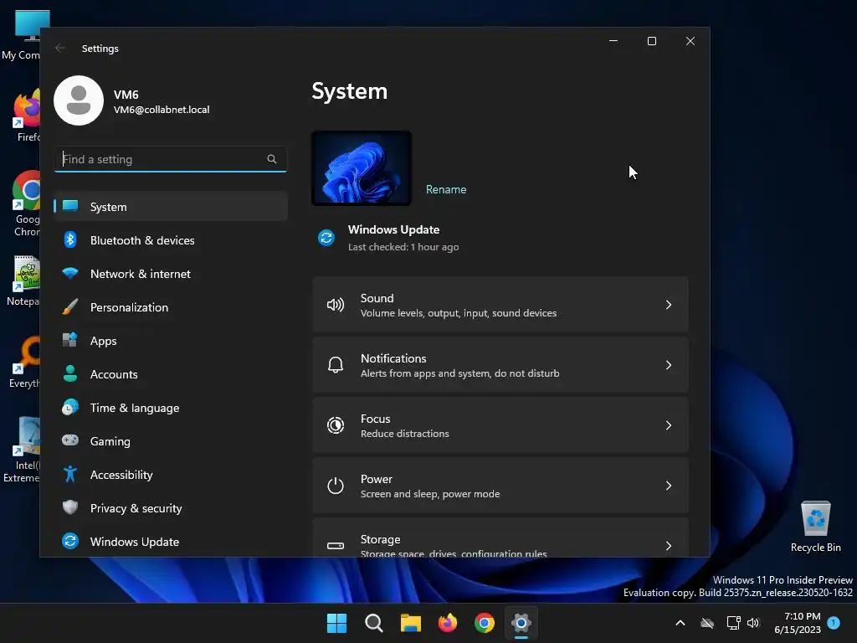This screenshot has height=643, width=857.
Task: Focus the Find a setting field
Action: (171, 159)
